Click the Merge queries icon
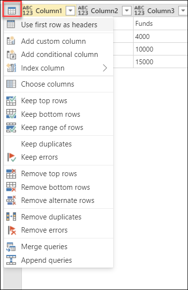 (x=11, y=247)
